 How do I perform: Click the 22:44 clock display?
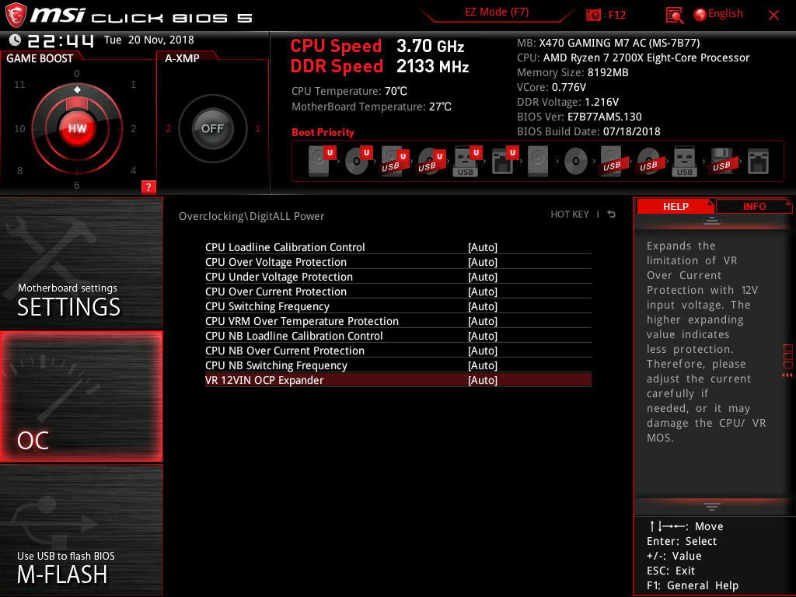(61, 40)
